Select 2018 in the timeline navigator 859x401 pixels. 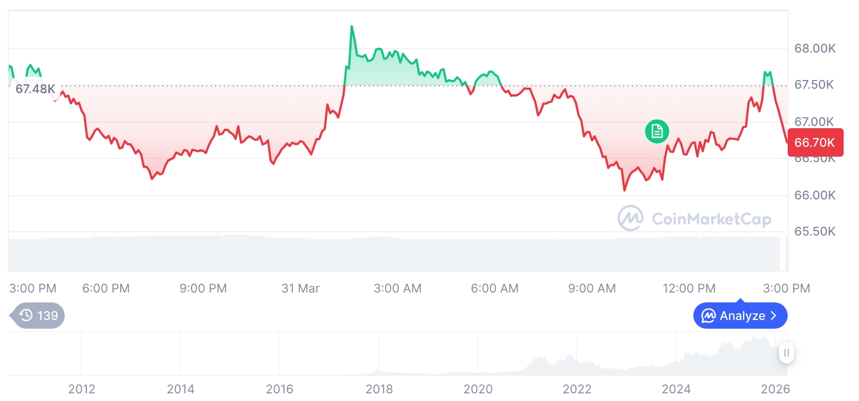point(379,389)
